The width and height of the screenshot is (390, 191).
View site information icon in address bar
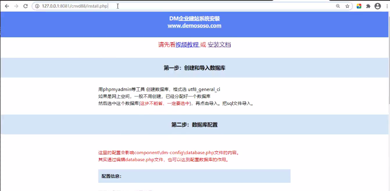[x=37, y=6]
